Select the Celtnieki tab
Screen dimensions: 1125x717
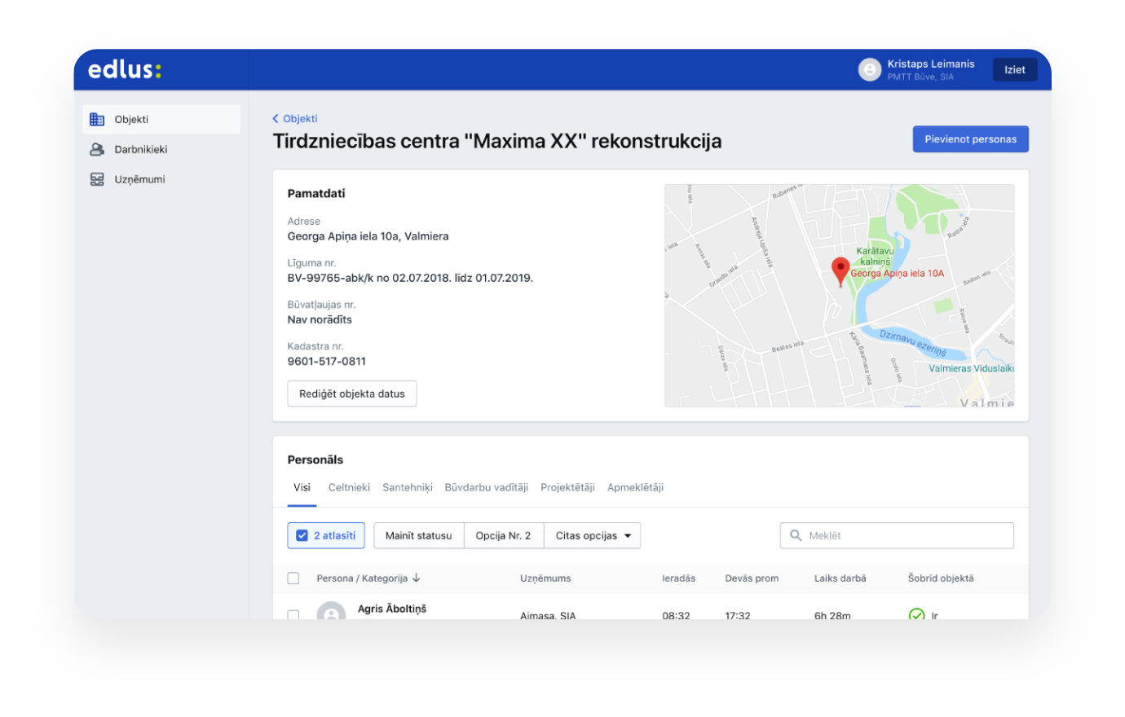pos(349,487)
